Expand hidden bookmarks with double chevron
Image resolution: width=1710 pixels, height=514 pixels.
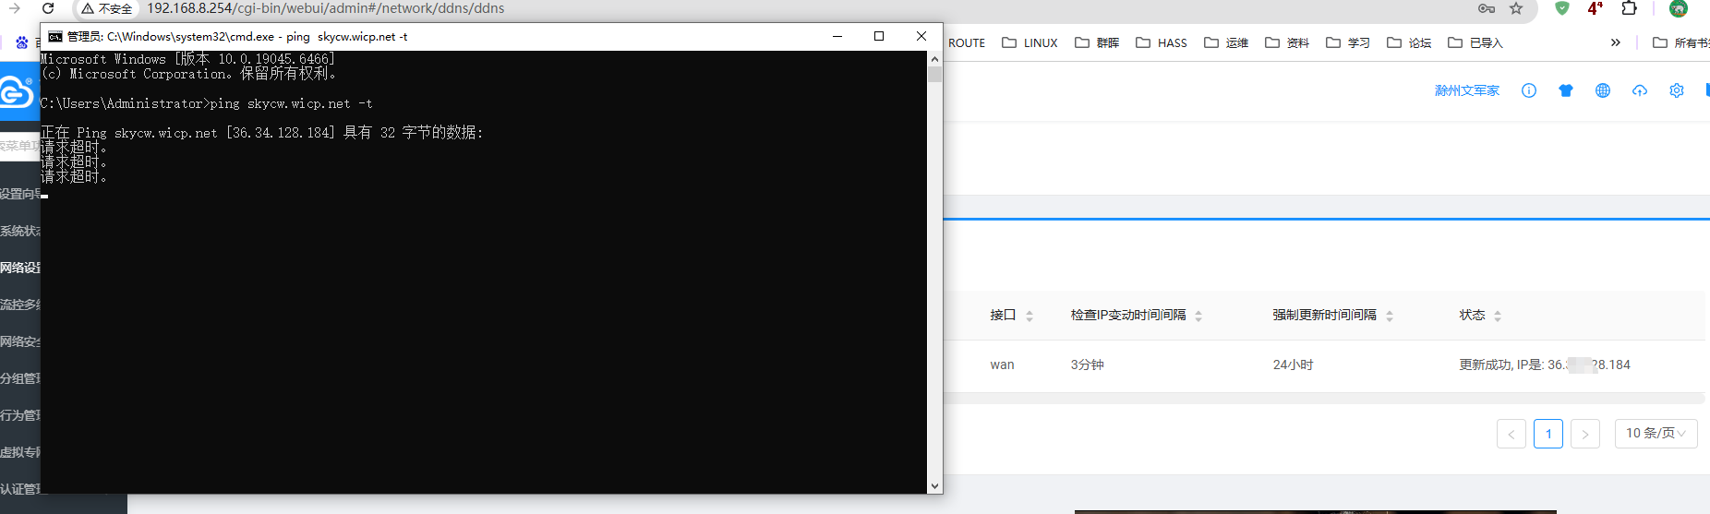pyautogui.click(x=1616, y=42)
